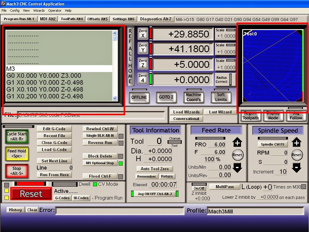Open the Help menu
Image resolution: width=309 pixels, height=232 pixels.
(68, 11)
